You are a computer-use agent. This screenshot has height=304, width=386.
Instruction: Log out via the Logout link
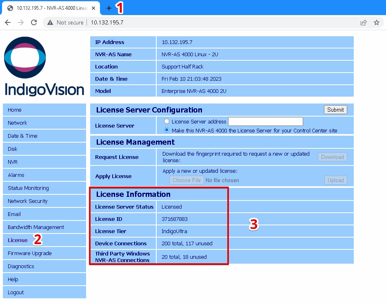pyautogui.click(x=16, y=292)
